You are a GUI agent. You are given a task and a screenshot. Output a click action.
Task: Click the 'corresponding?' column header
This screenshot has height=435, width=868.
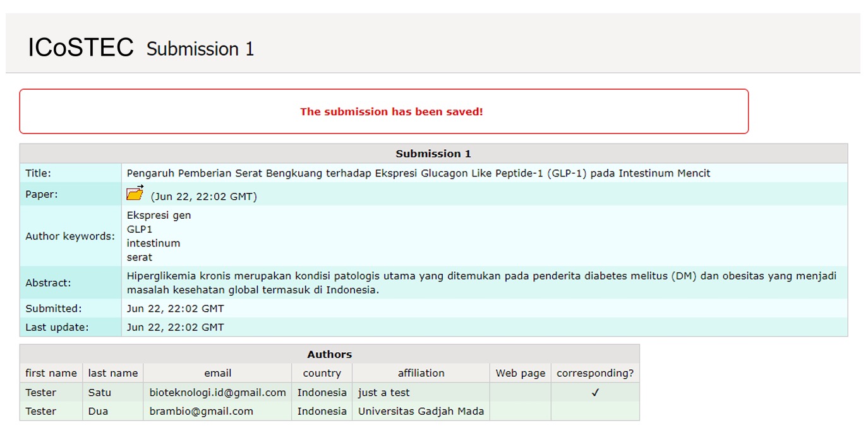tap(595, 373)
